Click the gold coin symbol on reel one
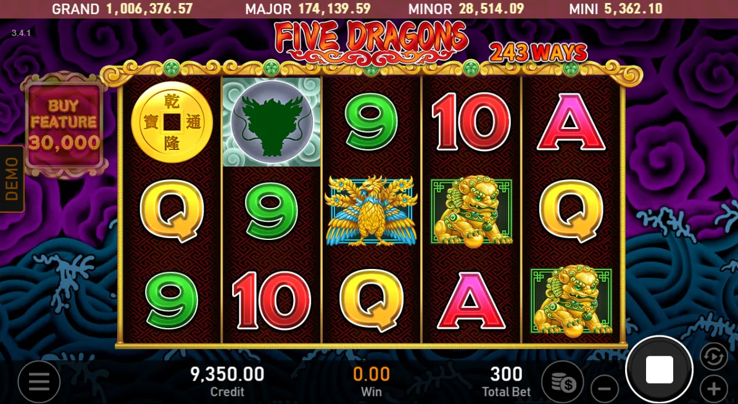Screen dimensions: 738x404 (172, 122)
